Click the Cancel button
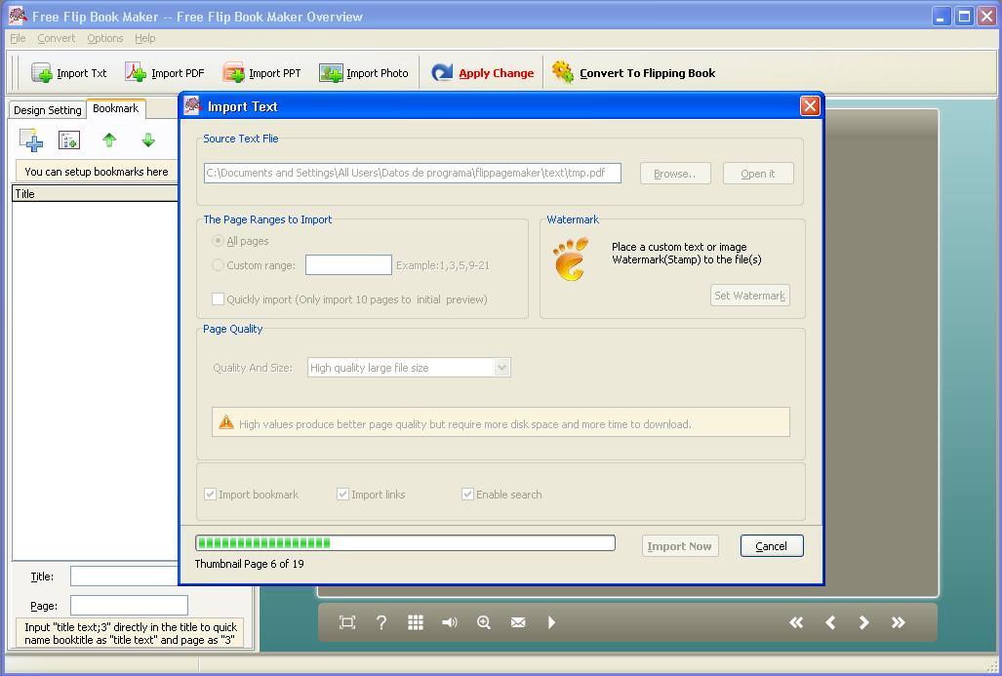 772,545
